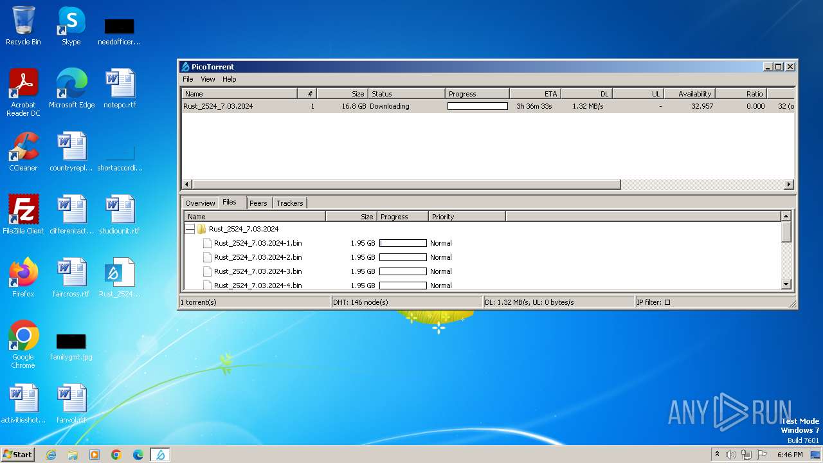The width and height of the screenshot is (823, 463).
Task: Open the shortaccordi desktop file
Action: (120, 158)
